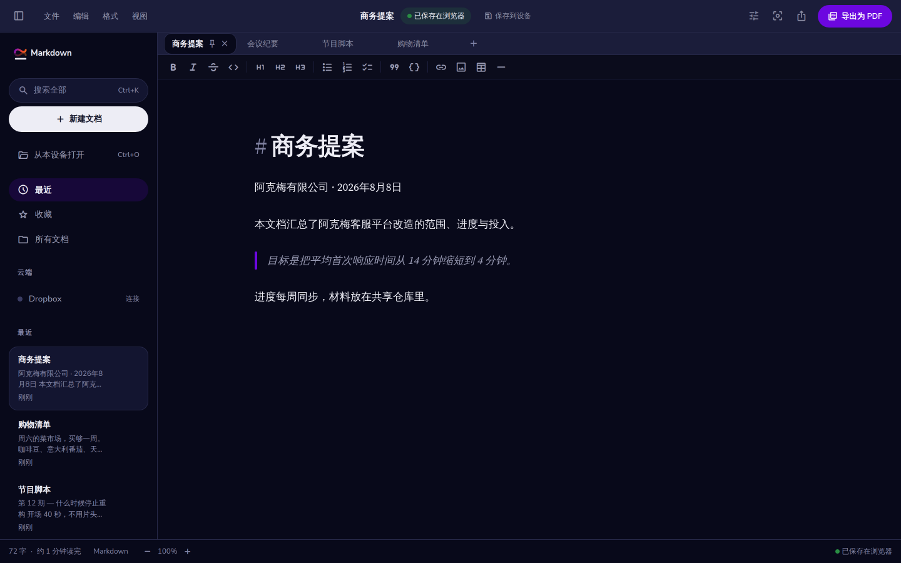Increase zoom with plus button
Screen dimensions: 901x563
(188, 551)
